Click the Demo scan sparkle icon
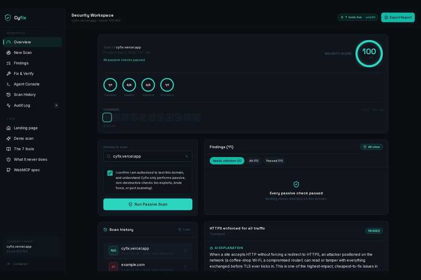The image size is (421, 280). [8, 138]
